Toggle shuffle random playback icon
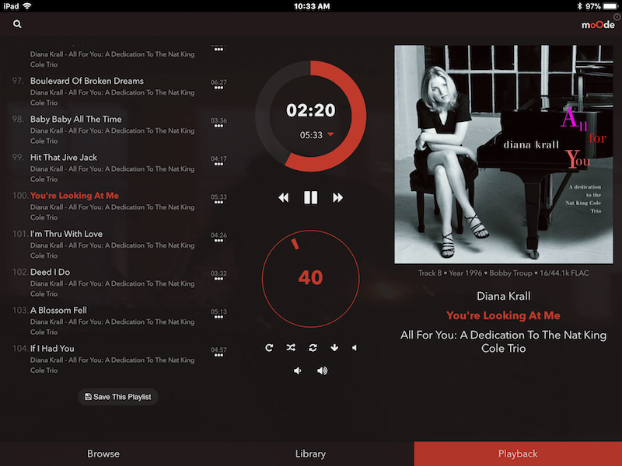This screenshot has width=622, height=466. point(291,347)
